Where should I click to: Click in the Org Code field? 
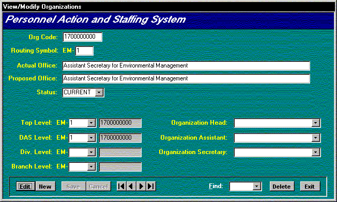[82, 37]
